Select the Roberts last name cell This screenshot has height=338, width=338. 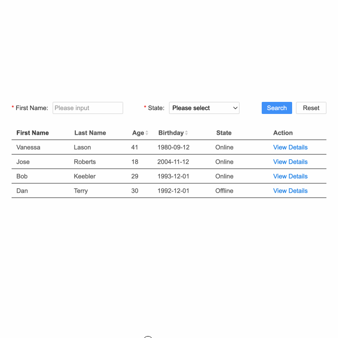[x=85, y=162]
